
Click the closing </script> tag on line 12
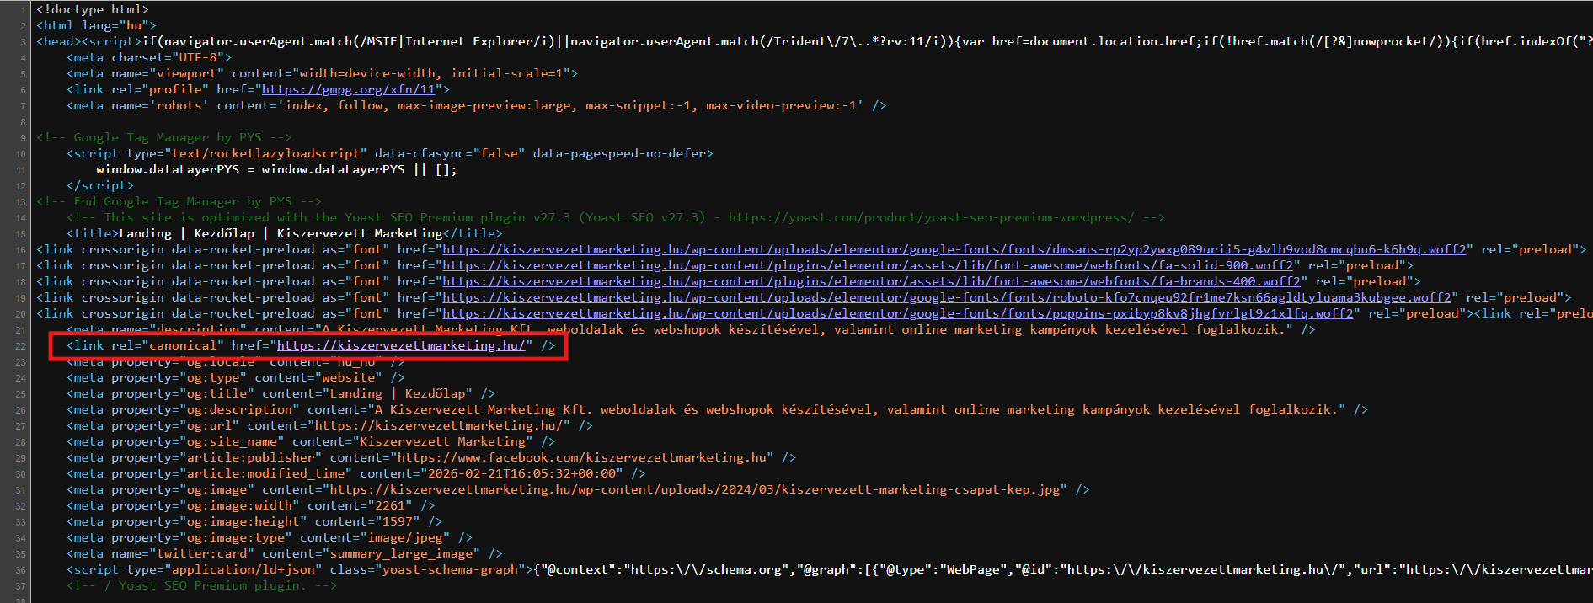(x=100, y=185)
